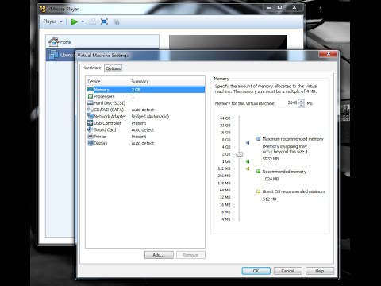This screenshot has width=381, height=286.
Task: Open the Player menu in VMware Player
Action: coord(52,21)
